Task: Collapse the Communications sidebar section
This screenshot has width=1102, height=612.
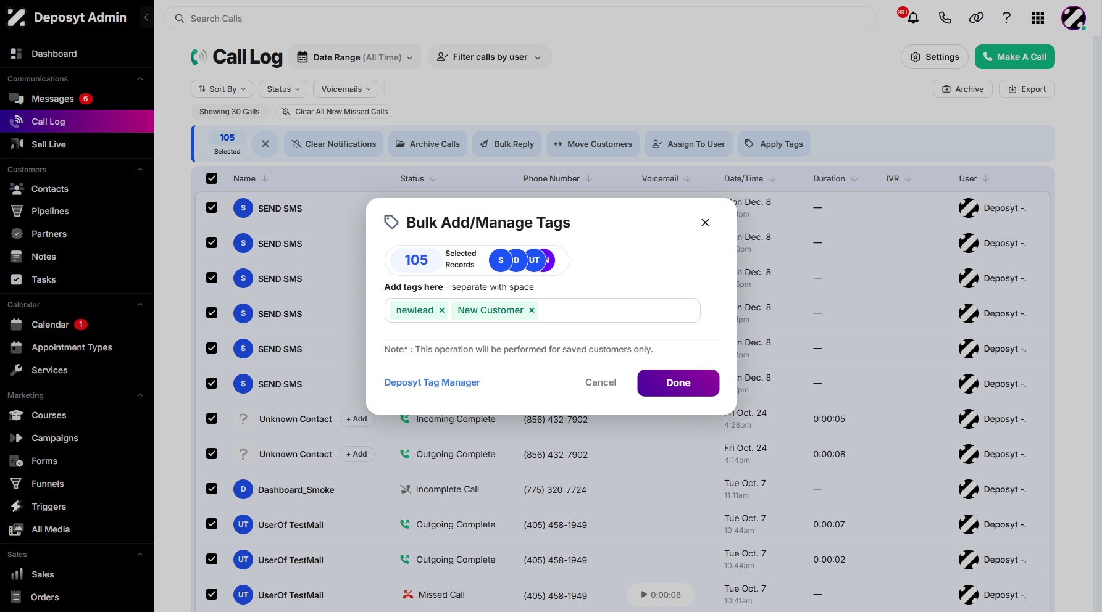Action: 140,79
